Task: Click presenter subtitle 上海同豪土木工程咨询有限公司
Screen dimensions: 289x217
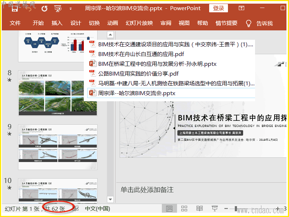Action: (210, 133)
